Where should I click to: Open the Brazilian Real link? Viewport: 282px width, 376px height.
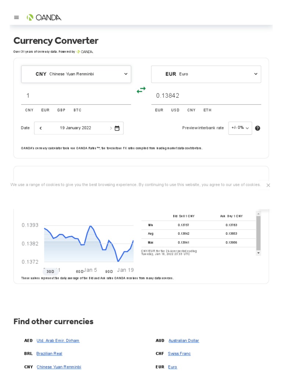click(49, 354)
